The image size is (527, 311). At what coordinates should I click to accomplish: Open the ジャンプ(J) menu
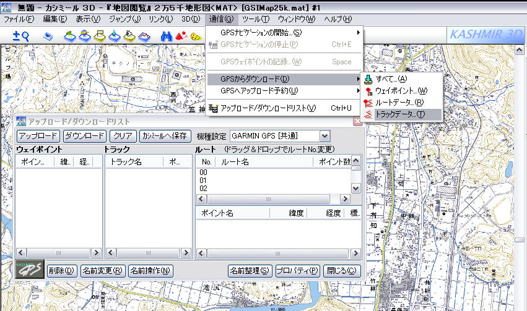click(124, 19)
